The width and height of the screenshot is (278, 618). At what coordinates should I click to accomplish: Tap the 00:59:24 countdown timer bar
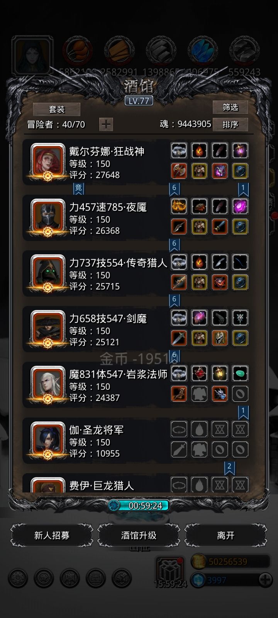tap(139, 505)
